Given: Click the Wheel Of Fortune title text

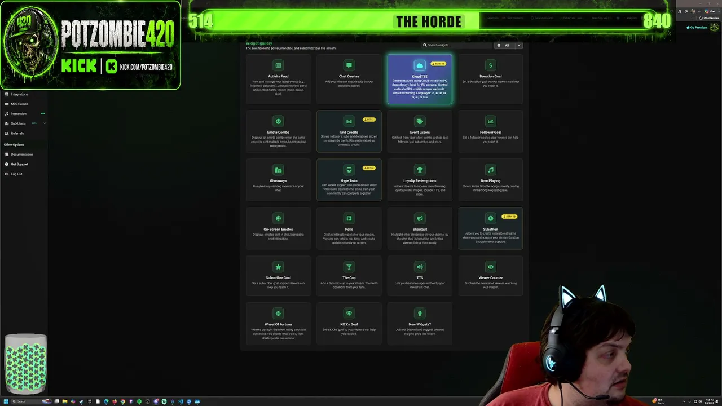Looking at the screenshot, I should point(278,324).
